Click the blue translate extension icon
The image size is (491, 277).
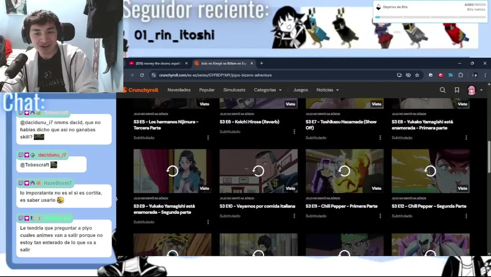tap(450, 75)
